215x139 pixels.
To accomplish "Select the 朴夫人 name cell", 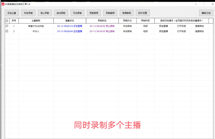I will point(36,31).
